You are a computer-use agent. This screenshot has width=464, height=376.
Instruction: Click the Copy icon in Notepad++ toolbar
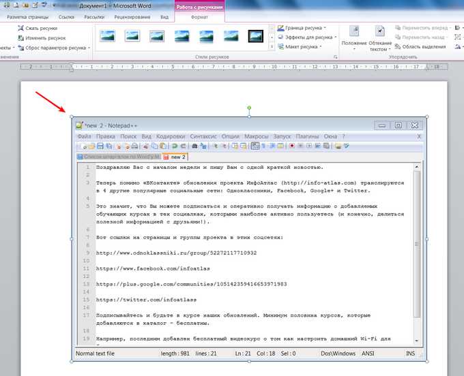(154, 146)
